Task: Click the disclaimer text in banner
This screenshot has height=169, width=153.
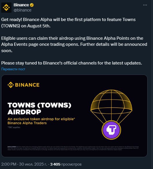Action: [73, 148]
